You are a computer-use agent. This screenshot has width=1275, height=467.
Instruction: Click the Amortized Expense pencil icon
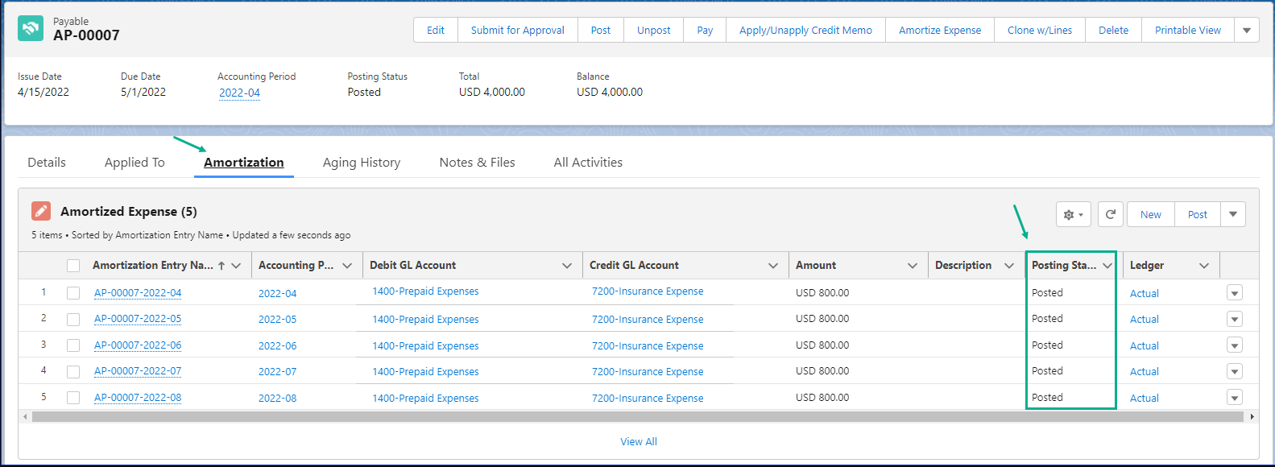pyautogui.click(x=41, y=211)
